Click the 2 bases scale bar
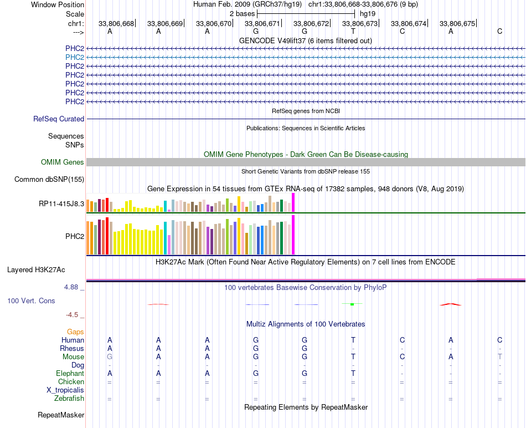Screen dimensions: 526x428 click(306, 14)
